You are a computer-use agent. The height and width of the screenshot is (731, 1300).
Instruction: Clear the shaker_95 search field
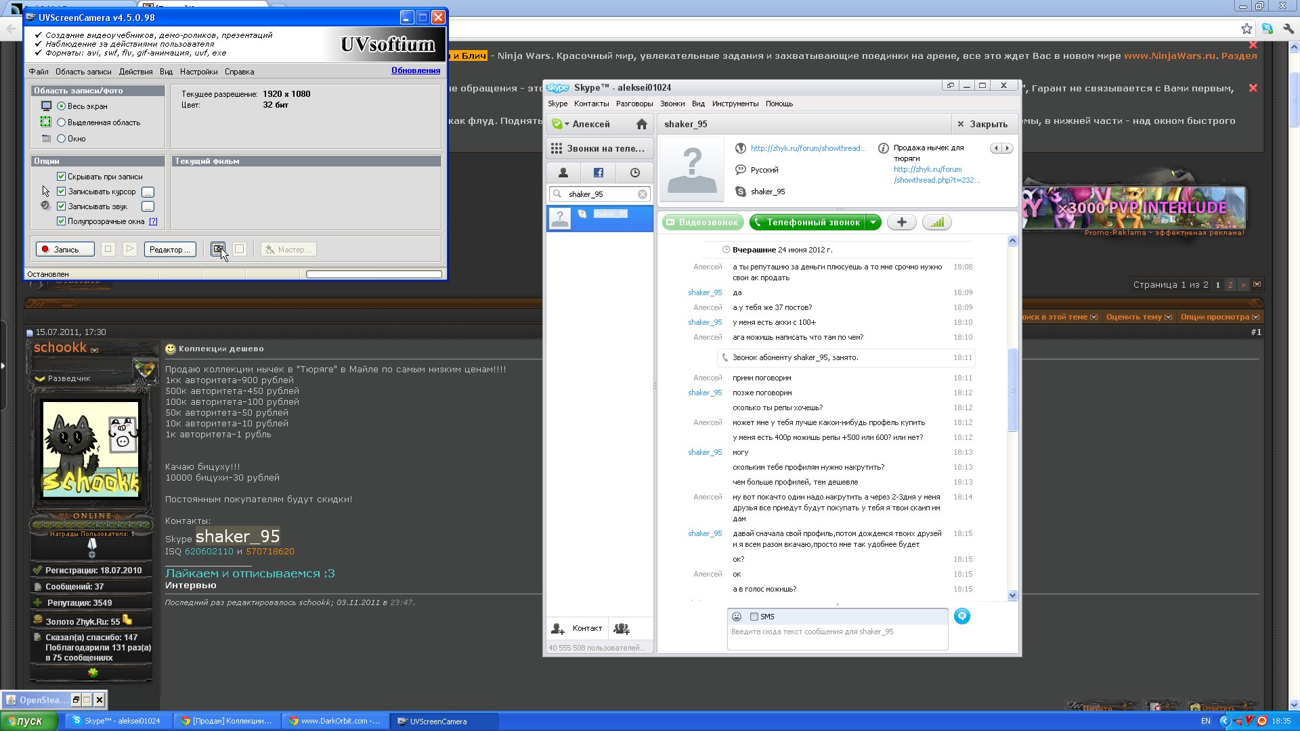(x=642, y=194)
